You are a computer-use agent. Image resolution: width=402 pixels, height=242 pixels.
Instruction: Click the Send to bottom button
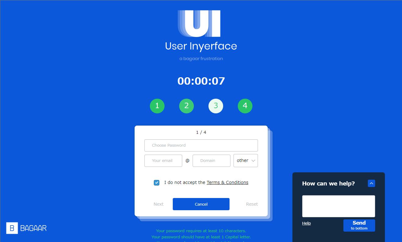359,226
